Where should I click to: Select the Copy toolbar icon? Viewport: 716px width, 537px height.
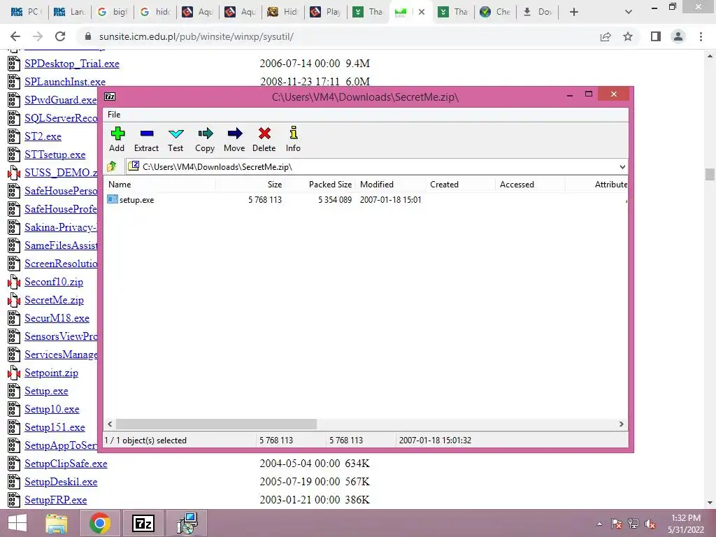point(205,139)
